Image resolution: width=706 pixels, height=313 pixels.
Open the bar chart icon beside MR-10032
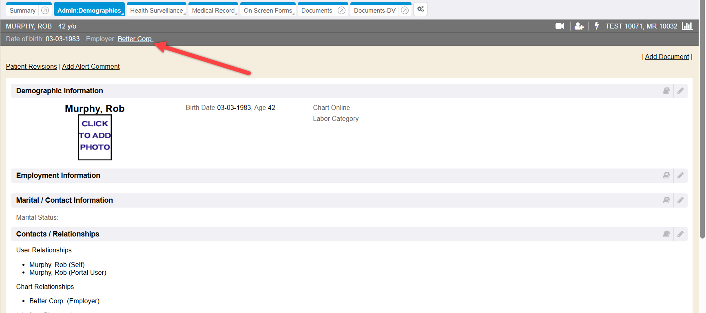[x=687, y=26]
